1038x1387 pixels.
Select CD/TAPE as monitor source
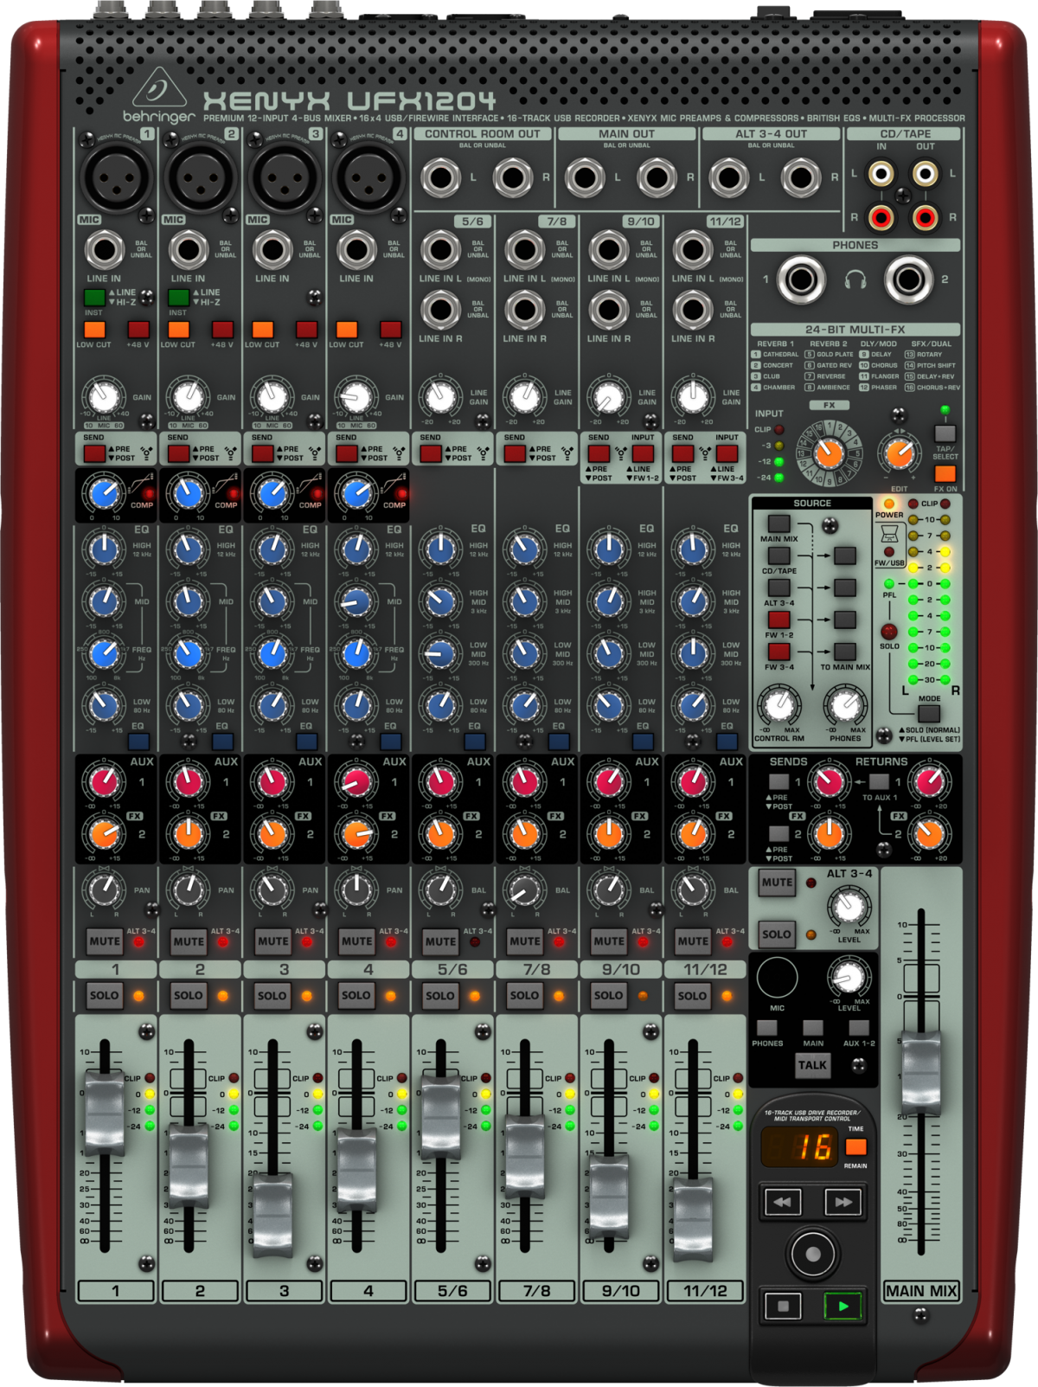[x=778, y=555]
